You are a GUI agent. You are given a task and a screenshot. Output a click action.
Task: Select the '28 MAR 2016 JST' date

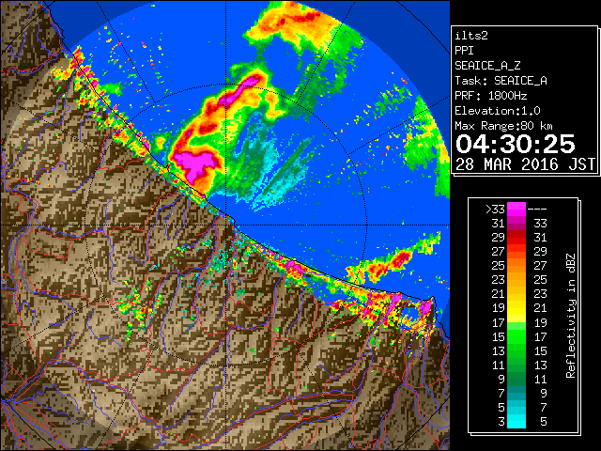coord(525,164)
